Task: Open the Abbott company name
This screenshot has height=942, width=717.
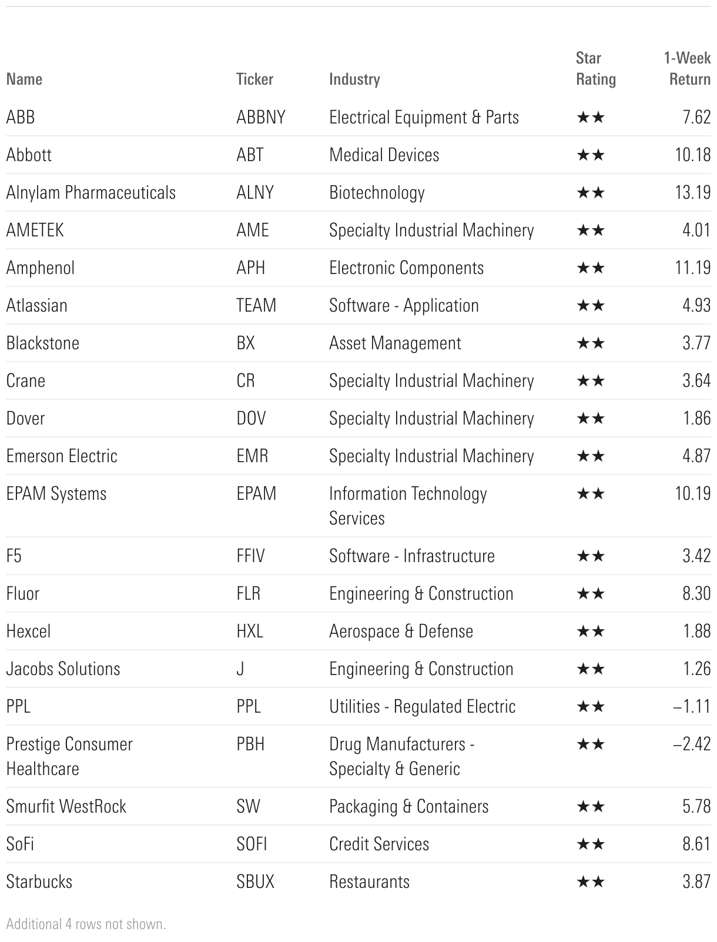Action: pos(29,155)
